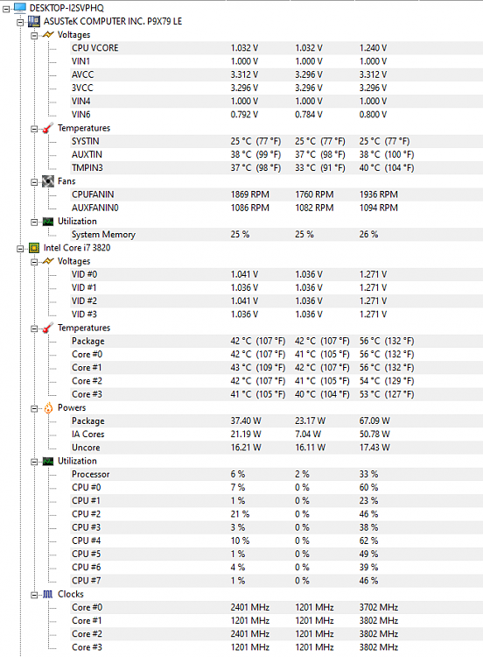Select the IA Cores power row
Screen dimensions: 483x657
pyautogui.click(x=276, y=434)
